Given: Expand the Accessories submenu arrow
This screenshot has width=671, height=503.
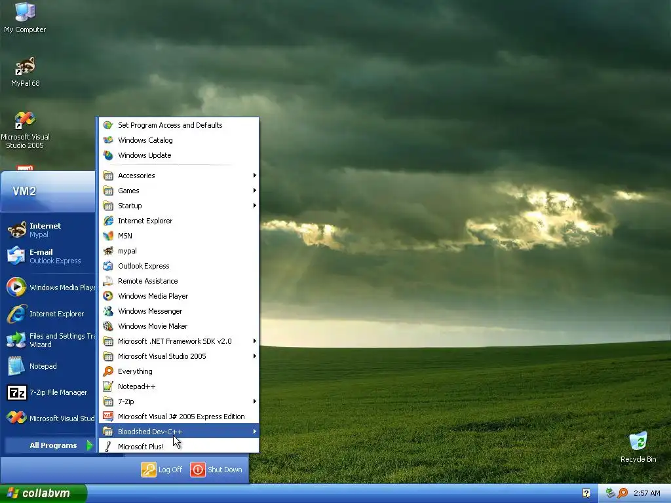Looking at the screenshot, I should coord(255,176).
